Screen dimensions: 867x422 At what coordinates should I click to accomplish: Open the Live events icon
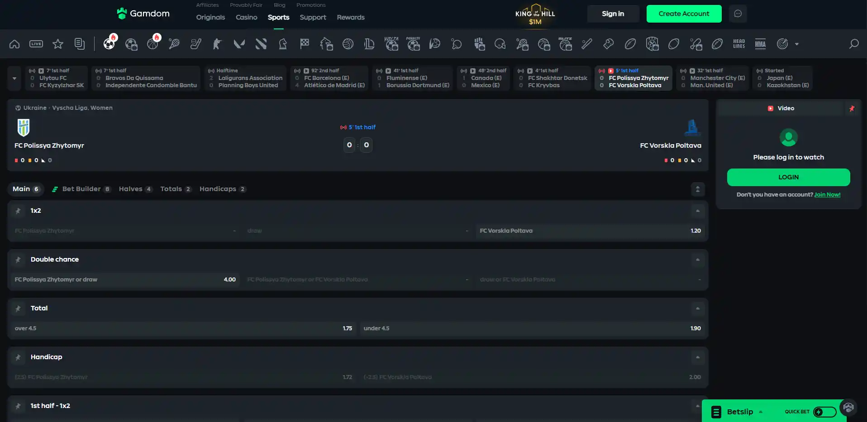36,44
